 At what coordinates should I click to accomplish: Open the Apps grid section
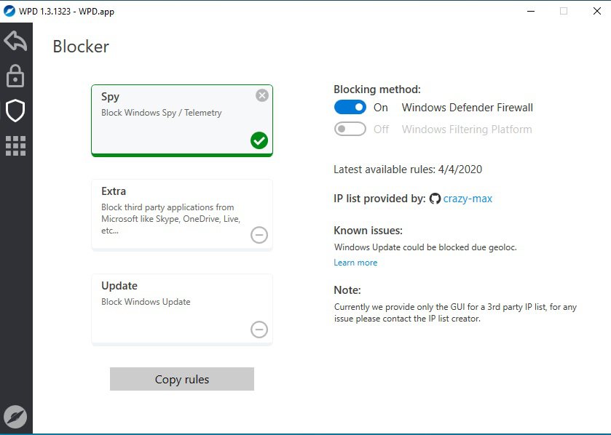pyautogui.click(x=15, y=145)
